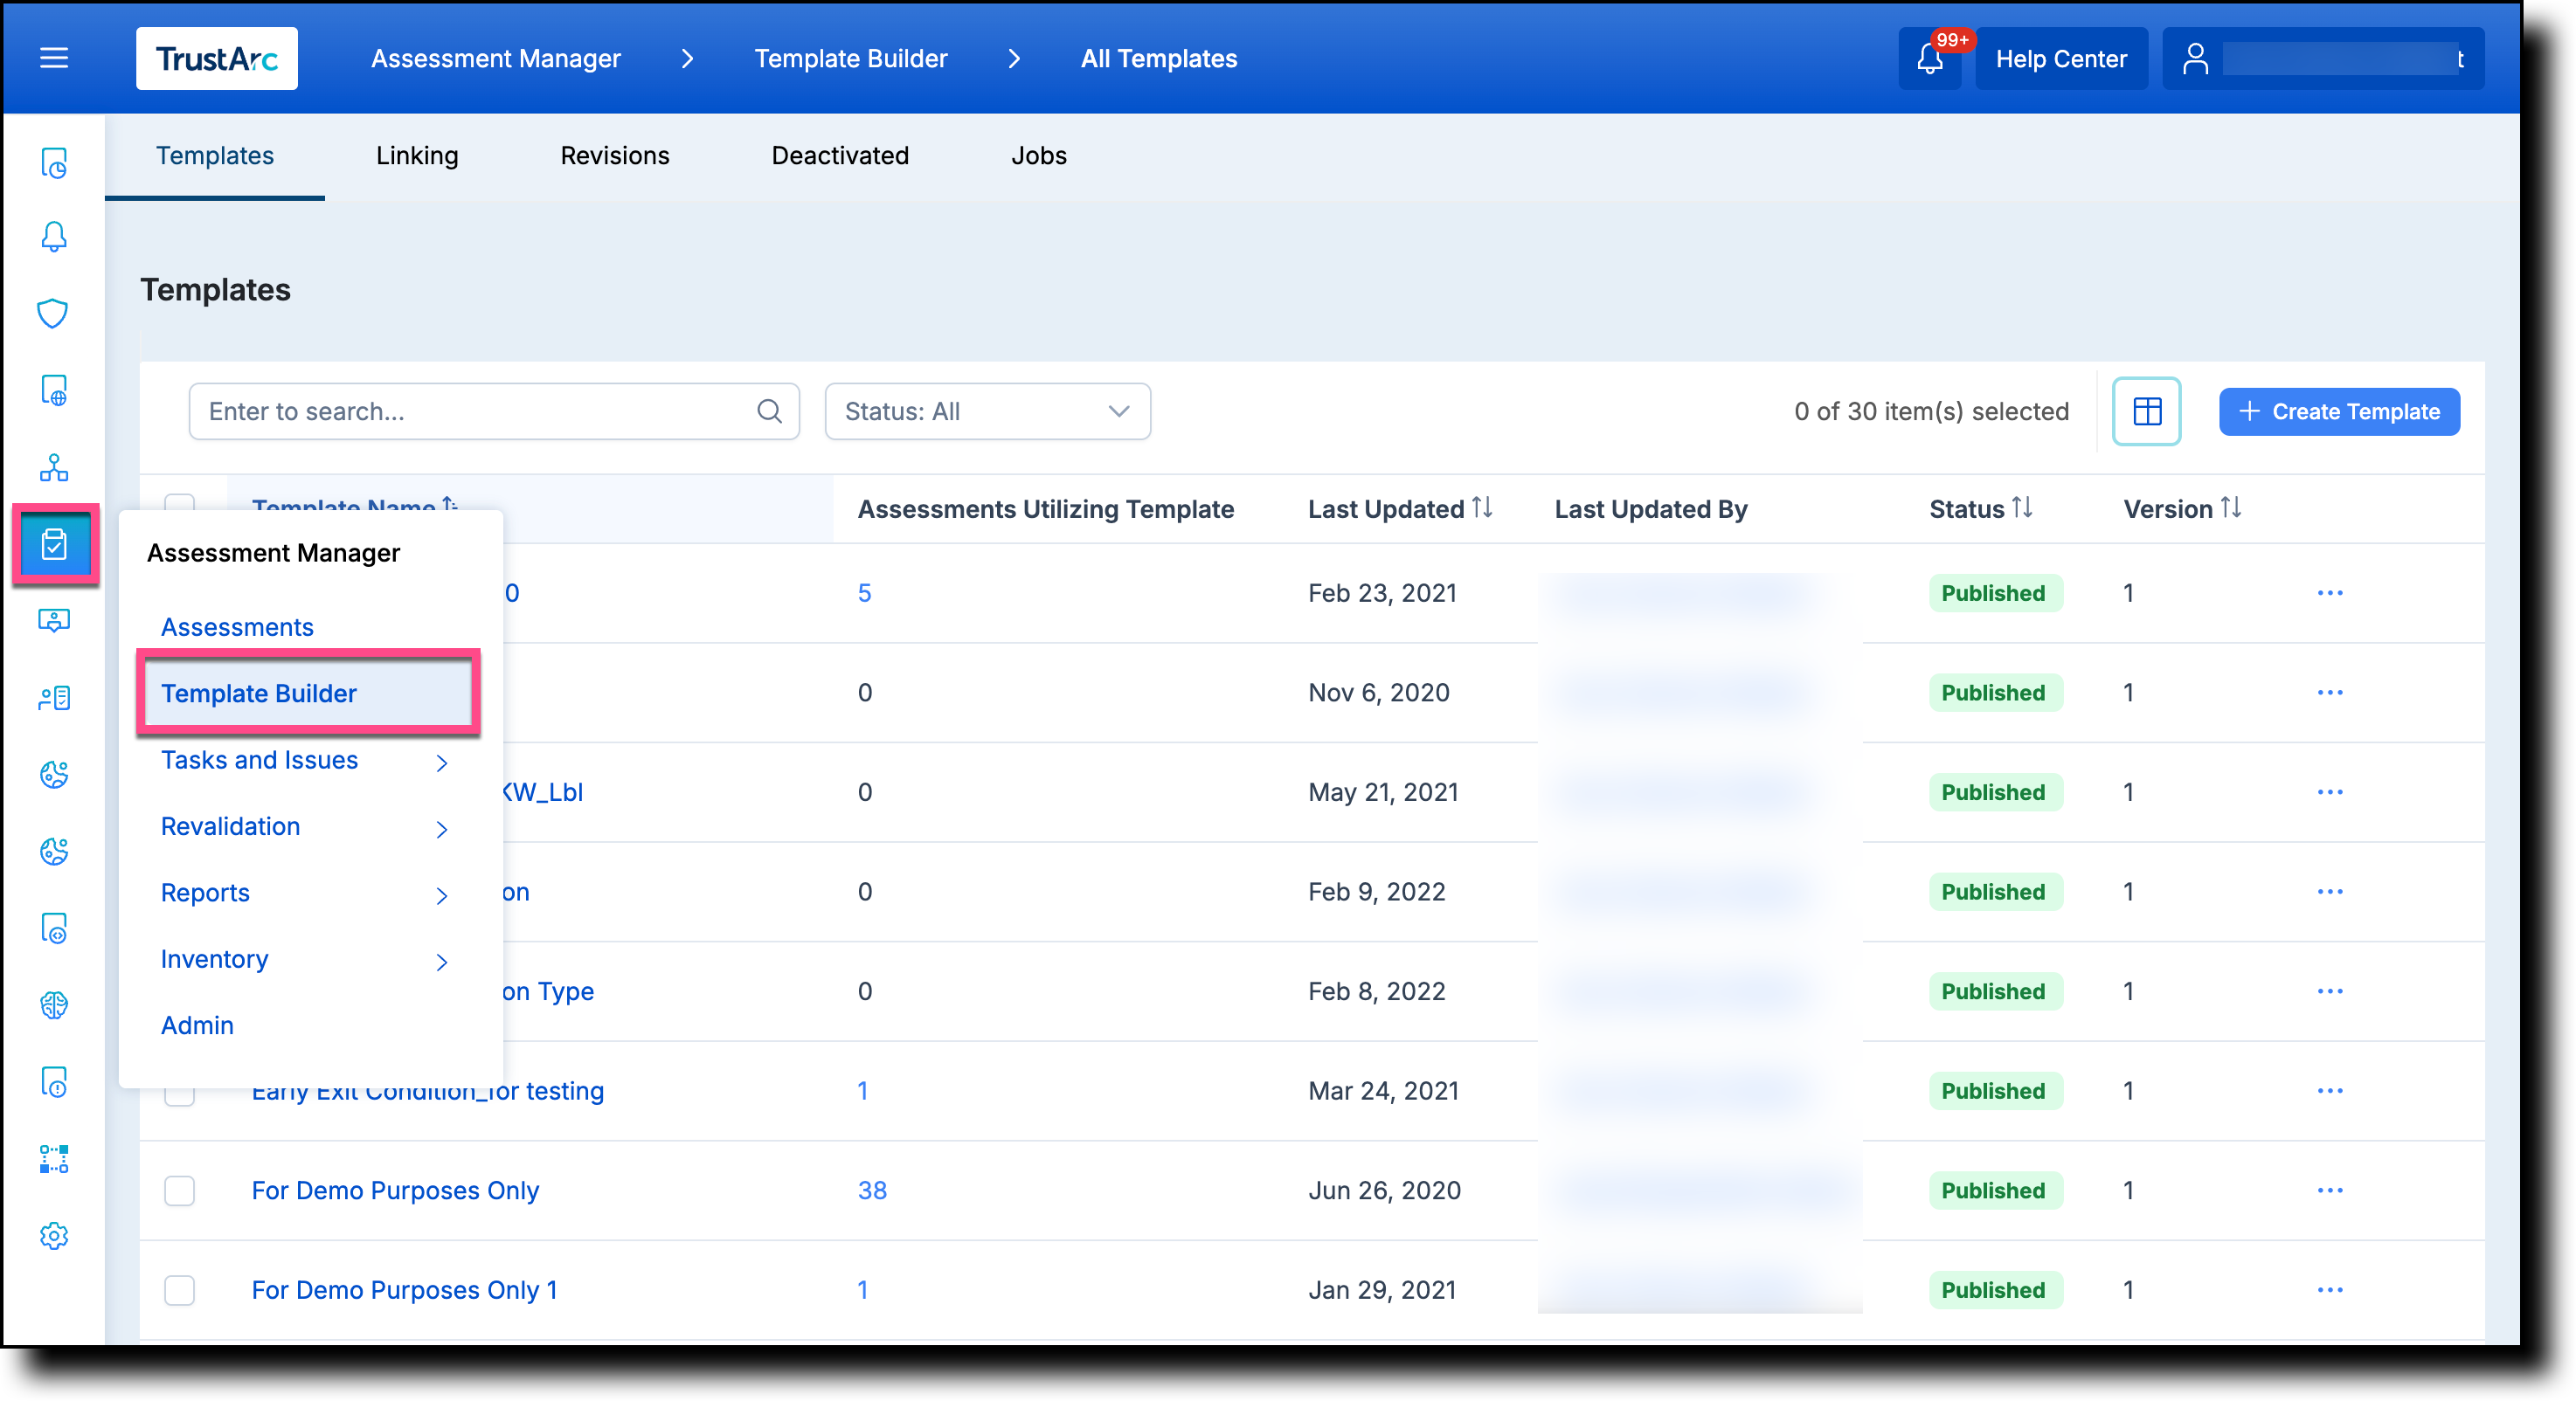Screen dimensions: 2576x1401
Task: Open the 38 assessments link
Action: point(872,1191)
